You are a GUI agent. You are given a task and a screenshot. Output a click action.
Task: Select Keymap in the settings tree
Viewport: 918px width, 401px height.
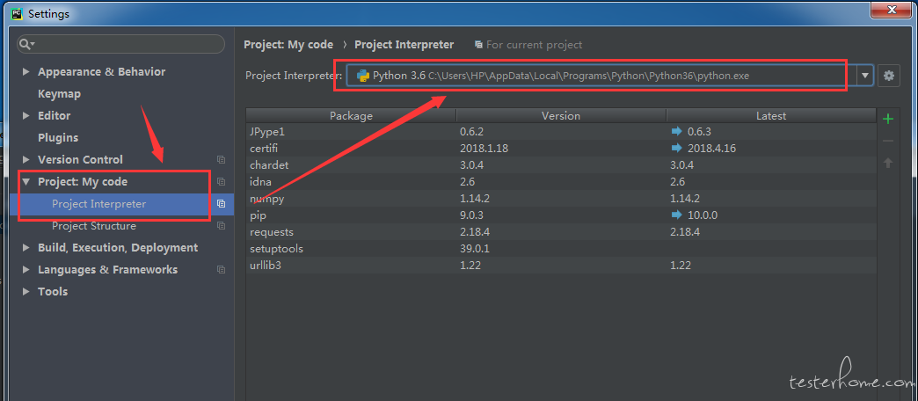click(x=59, y=94)
